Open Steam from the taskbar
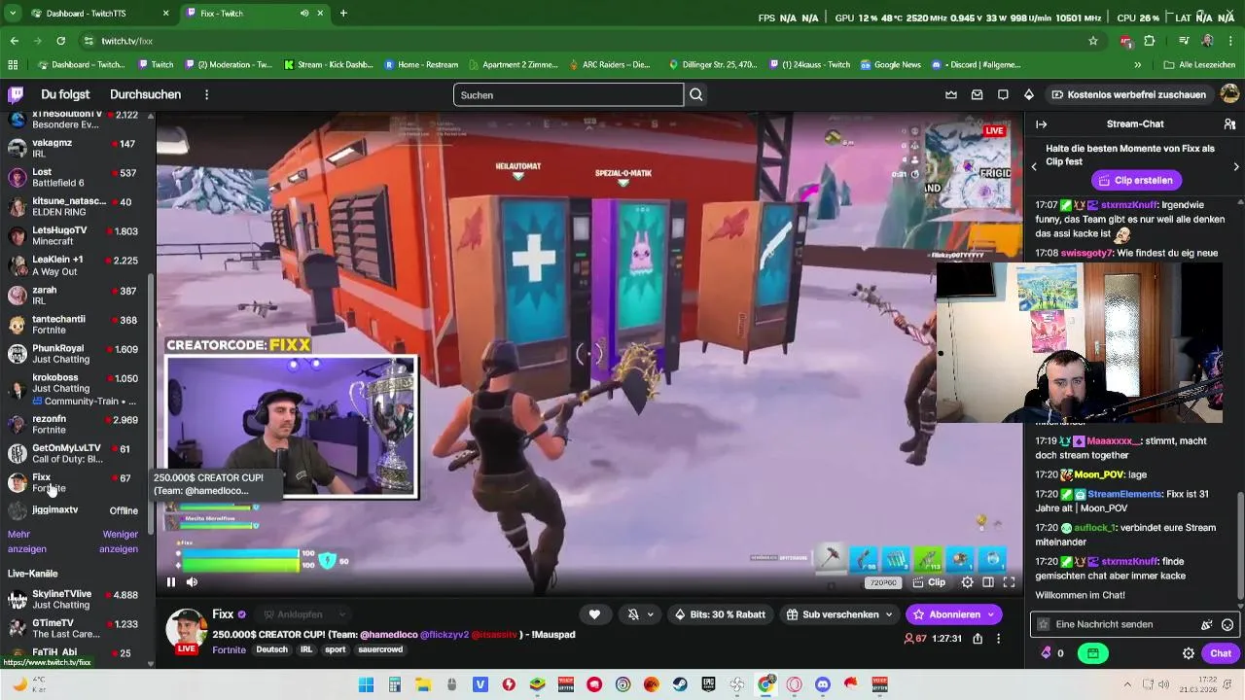The image size is (1245, 700). coord(680,684)
